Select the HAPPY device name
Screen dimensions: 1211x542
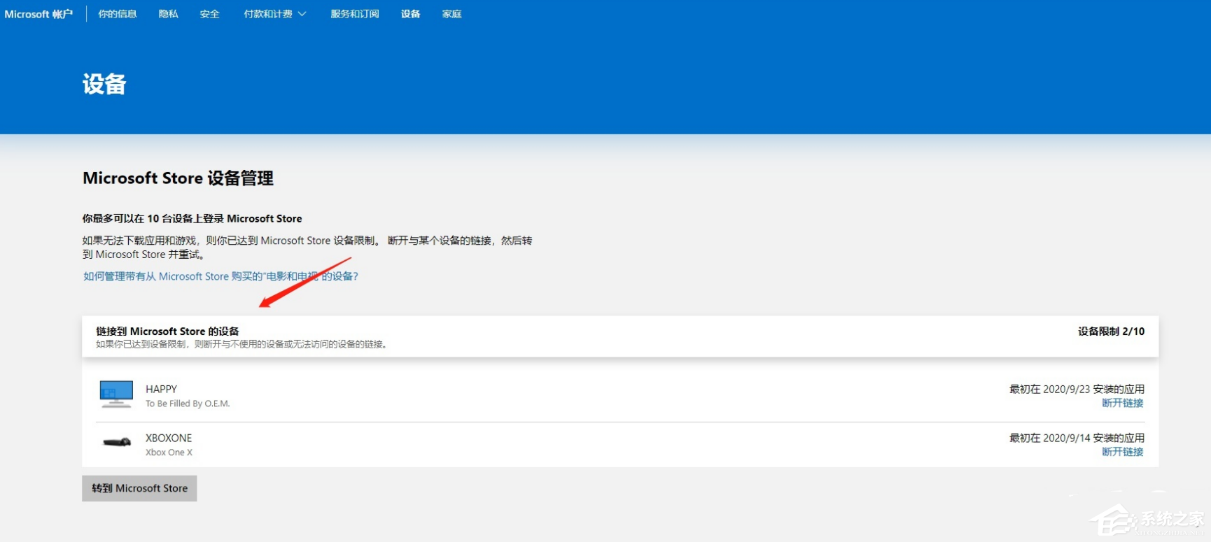(x=161, y=389)
